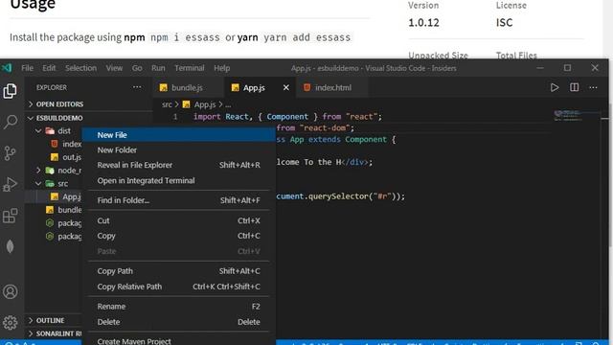Run the file with play icon
Image resolution: width=613 pixels, height=345 pixels.
tap(555, 87)
